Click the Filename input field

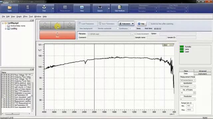(109, 34)
